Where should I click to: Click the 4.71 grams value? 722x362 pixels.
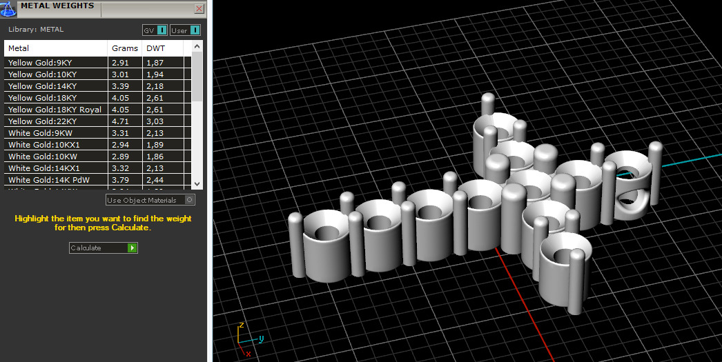120,121
